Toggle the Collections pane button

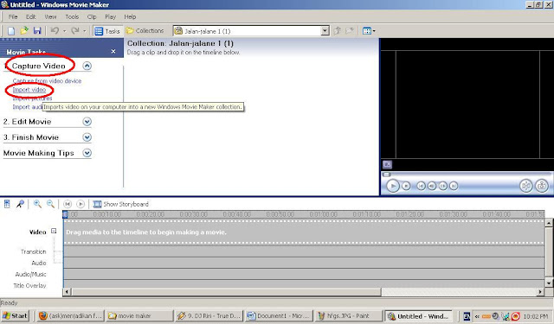pyautogui.click(x=145, y=31)
